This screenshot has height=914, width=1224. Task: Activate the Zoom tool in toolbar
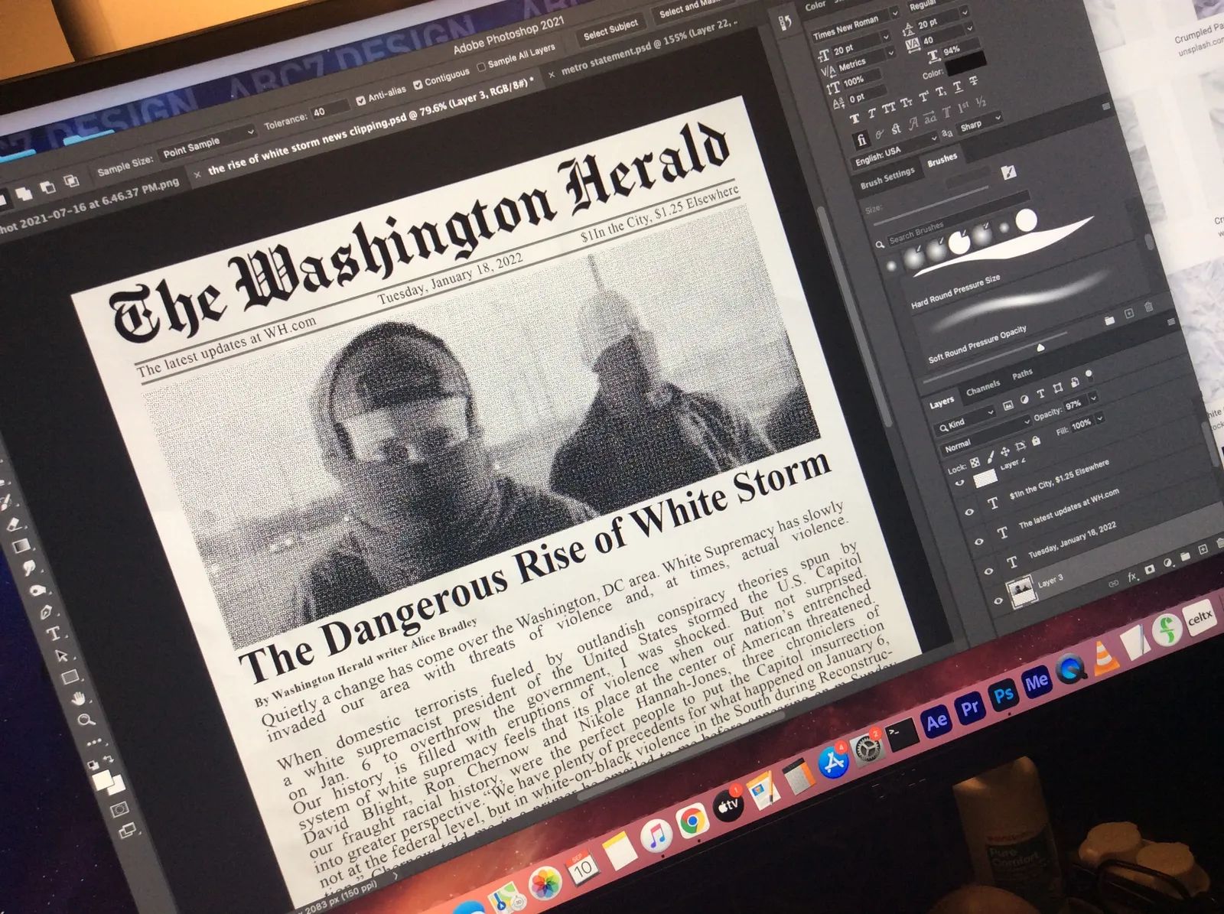pyautogui.click(x=86, y=719)
